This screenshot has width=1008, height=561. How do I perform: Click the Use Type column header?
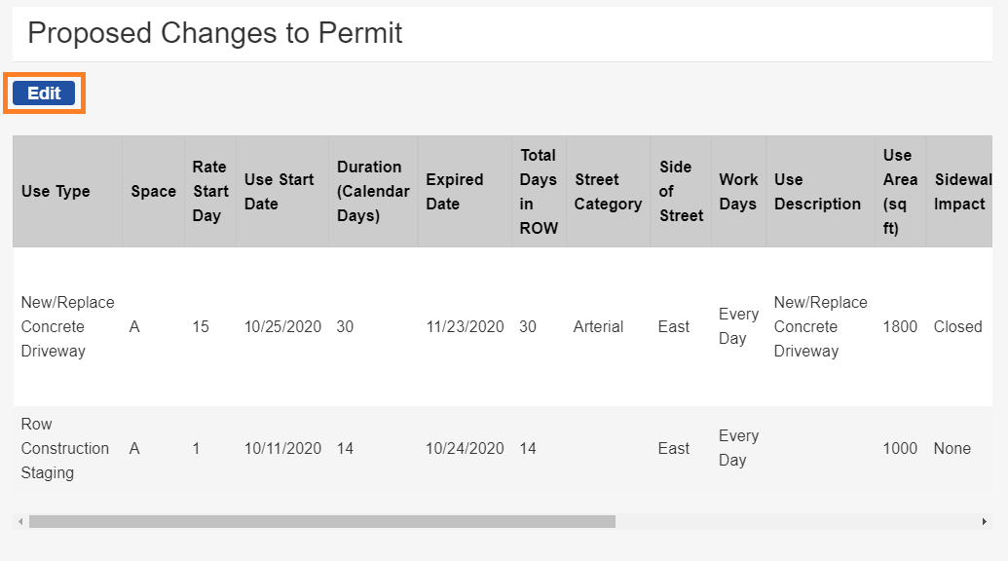(x=56, y=192)
